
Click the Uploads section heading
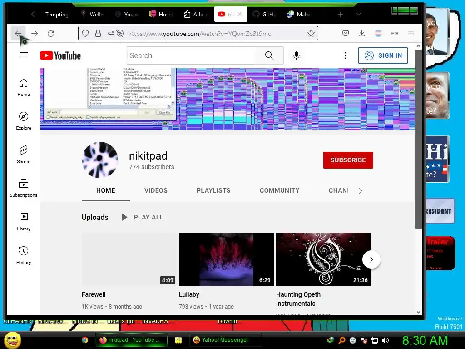click(x=95, y=217)
